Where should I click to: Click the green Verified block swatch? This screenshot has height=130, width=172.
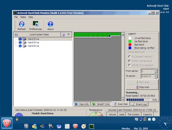(x=130, y=41)
